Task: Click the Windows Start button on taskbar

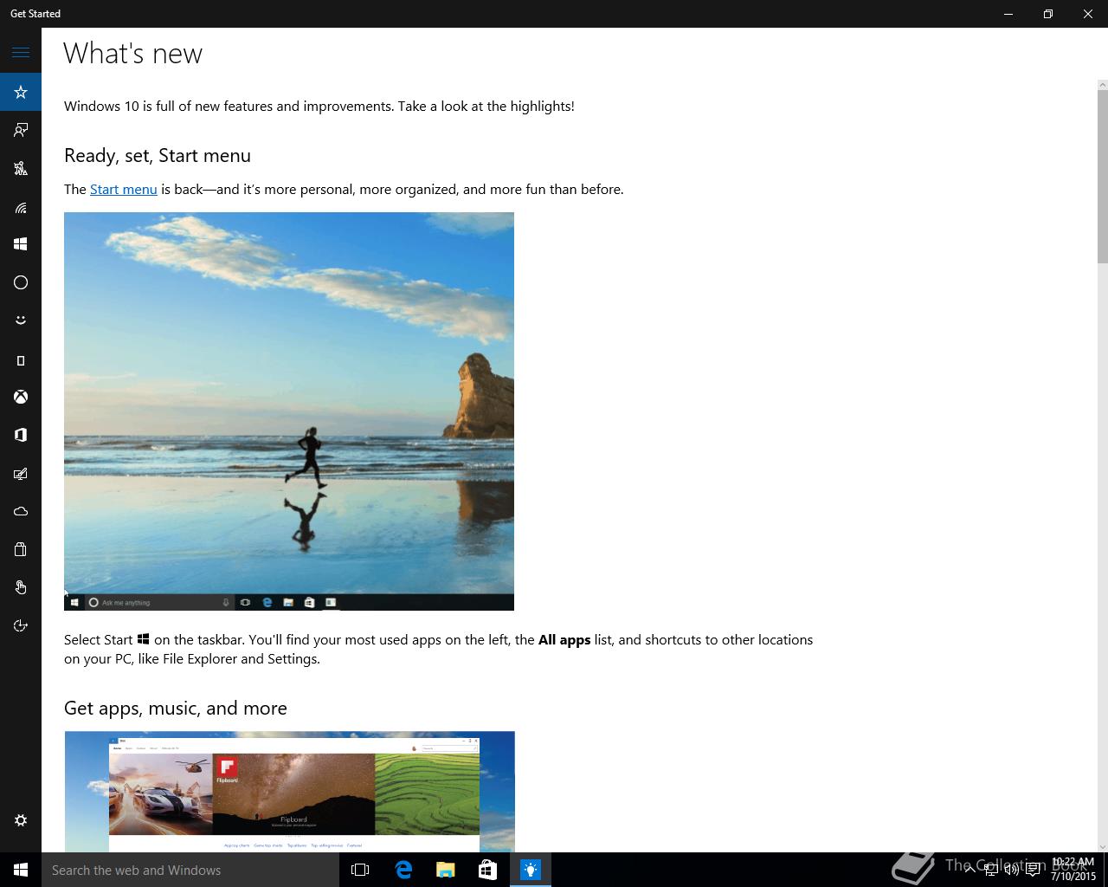Action: coord(21,870)
